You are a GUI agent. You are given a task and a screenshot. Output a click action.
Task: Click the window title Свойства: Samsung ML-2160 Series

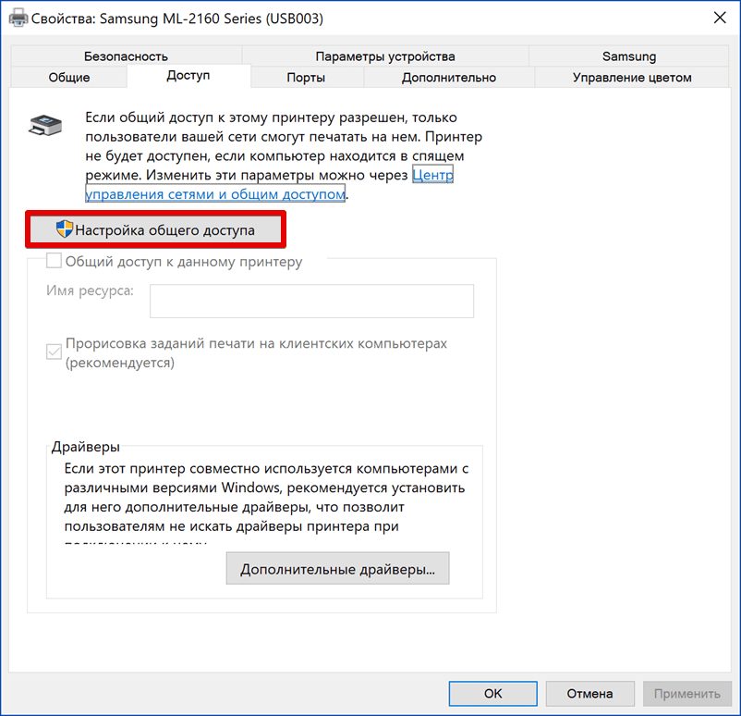pyautogui.click(x=177, y=19)
